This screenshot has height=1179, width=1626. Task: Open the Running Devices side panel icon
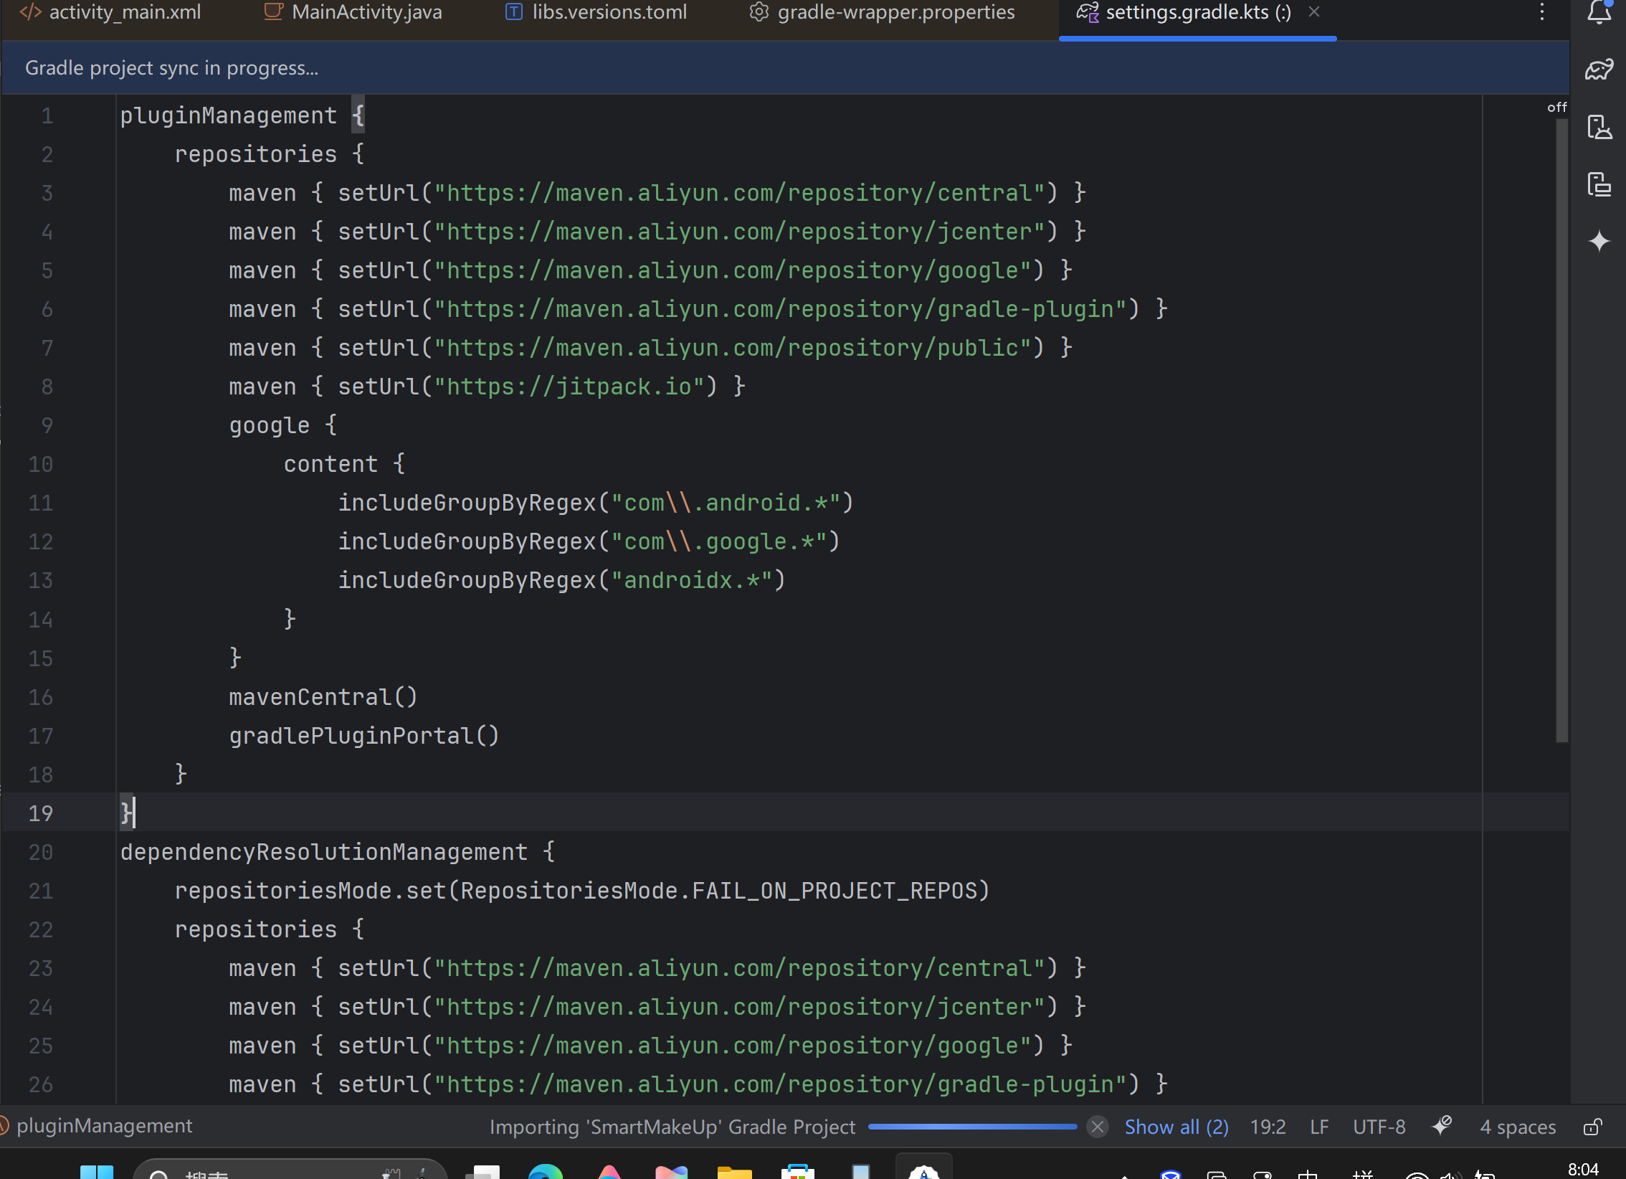1598,185
